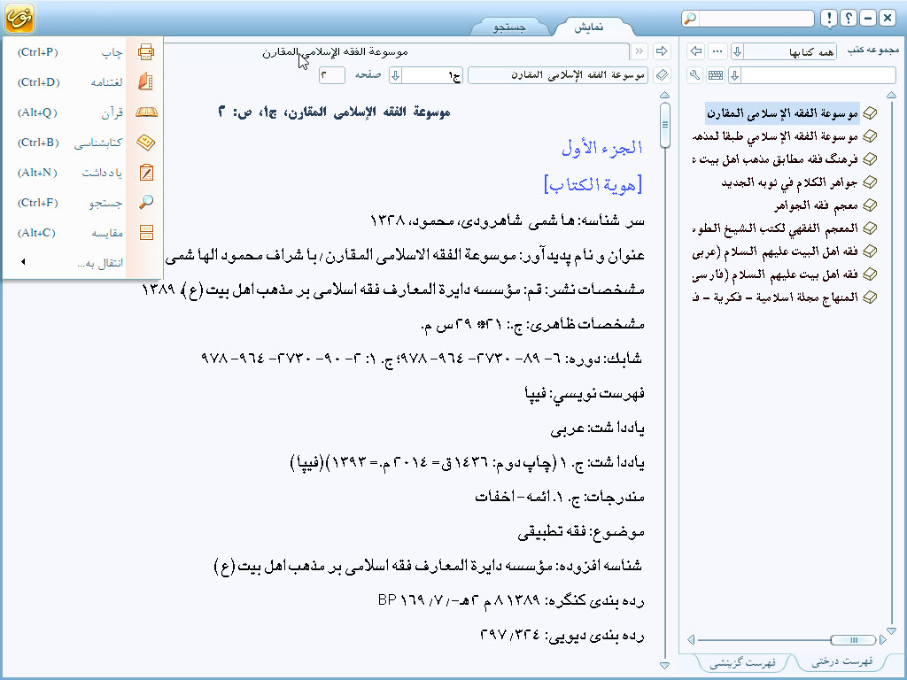The height and width of the screenshot is (680, 907).
Task: Open the on-screen keyboard icon
Action: (716, 75)
